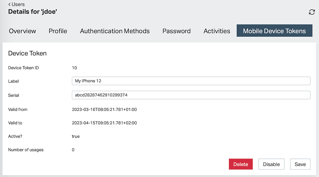
Task: Save the device token changes
Action: pos(300,164)
